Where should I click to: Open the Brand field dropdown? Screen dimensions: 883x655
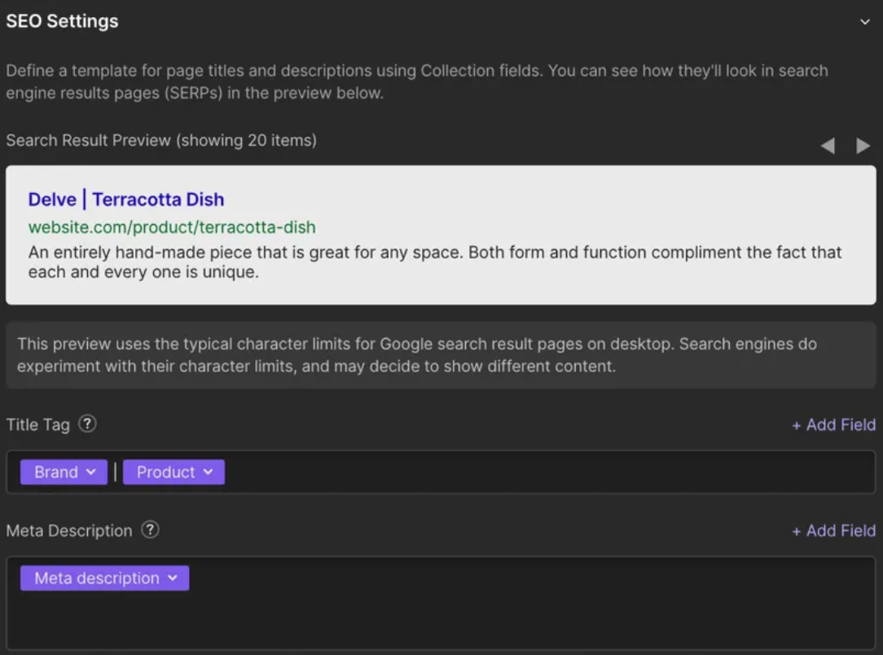[x=64, y=472]
